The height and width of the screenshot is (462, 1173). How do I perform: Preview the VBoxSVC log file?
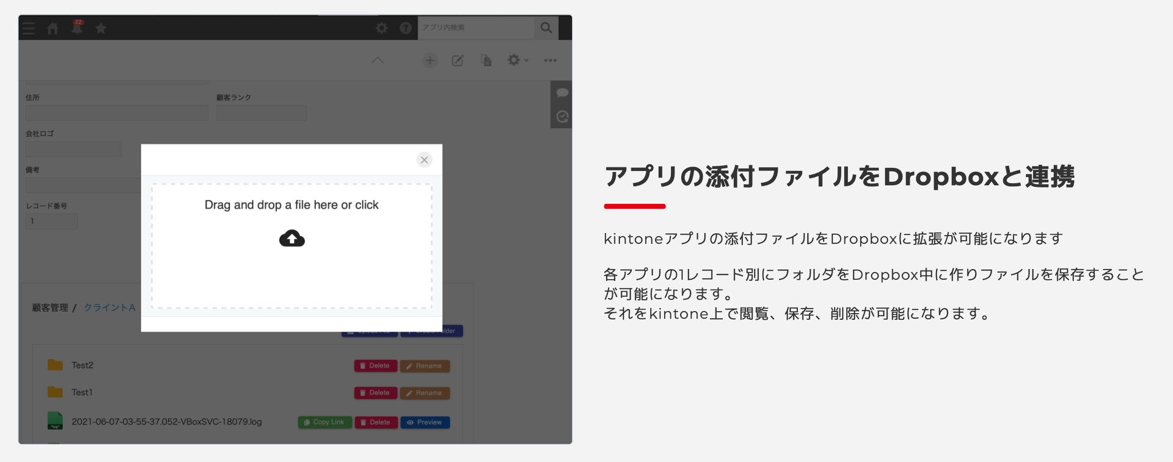(x=425, y=422)
